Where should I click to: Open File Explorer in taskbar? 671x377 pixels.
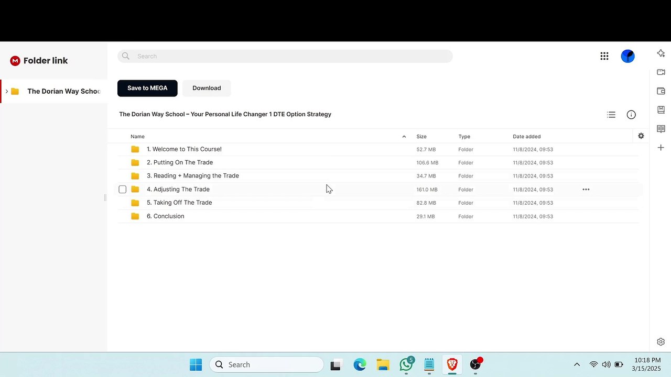point(383,364)
